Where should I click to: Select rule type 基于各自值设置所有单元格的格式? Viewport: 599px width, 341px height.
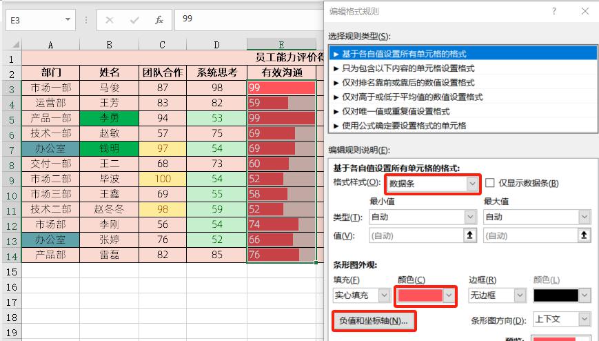[x=463, y=54]
